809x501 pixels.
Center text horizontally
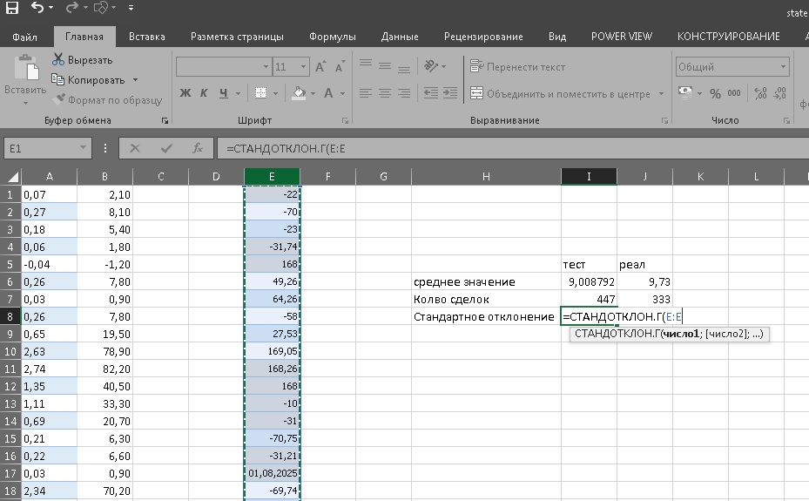385,93
